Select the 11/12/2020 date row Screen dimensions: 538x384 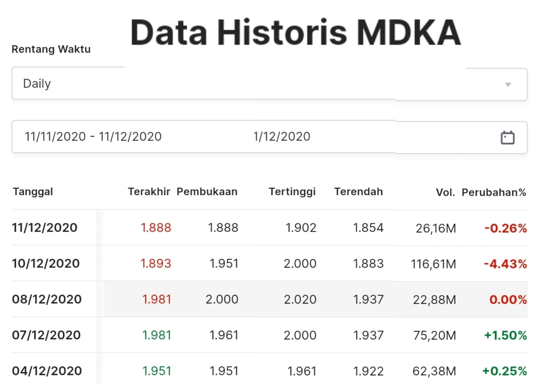(45, 227)
